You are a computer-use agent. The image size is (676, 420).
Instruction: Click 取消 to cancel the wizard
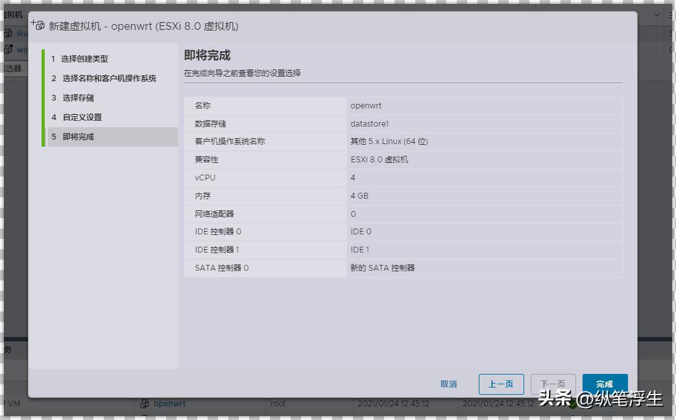pyautogui.click(x=449, y=384)
